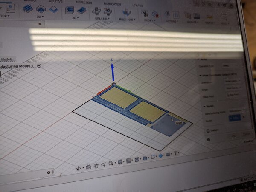The width and height of the screenshot is (256, 192).
Task: Select the 2D Adaptive Clearing icon
Action: click(x=27, y=8)
